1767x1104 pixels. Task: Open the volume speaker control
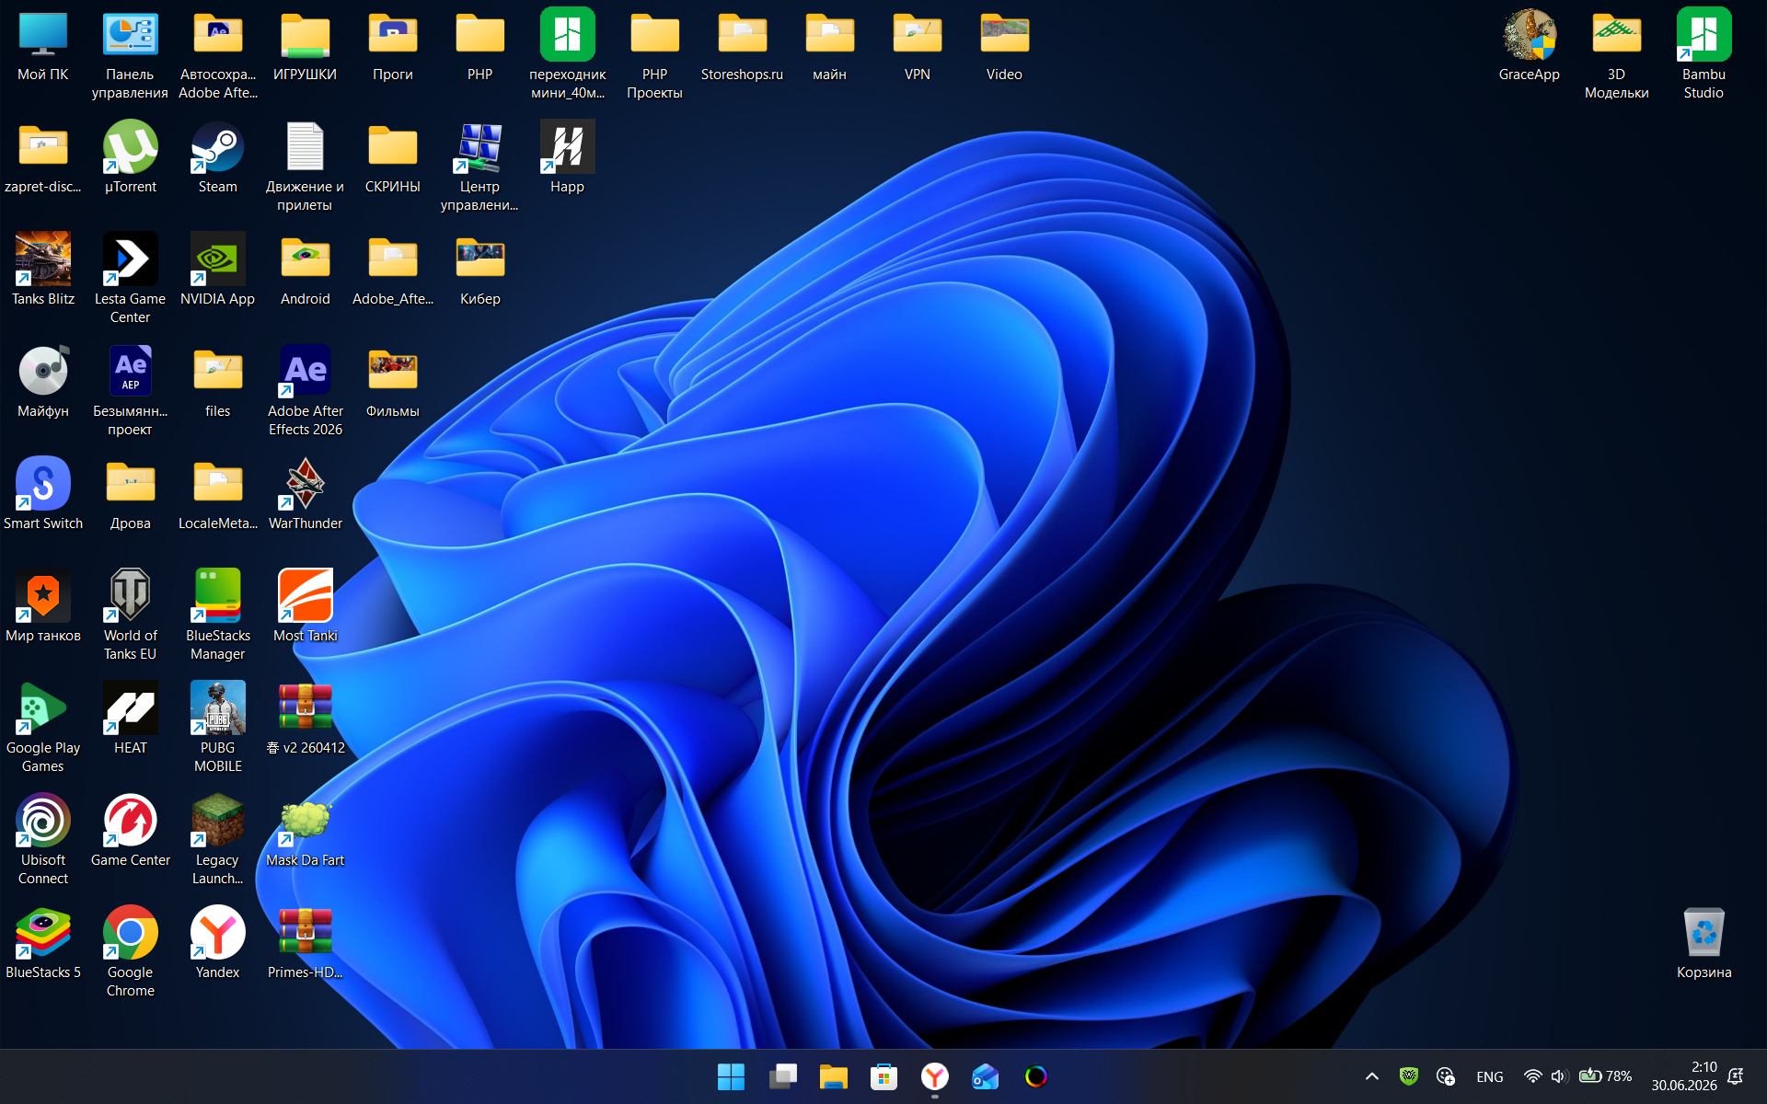tap(1557, 1076)
